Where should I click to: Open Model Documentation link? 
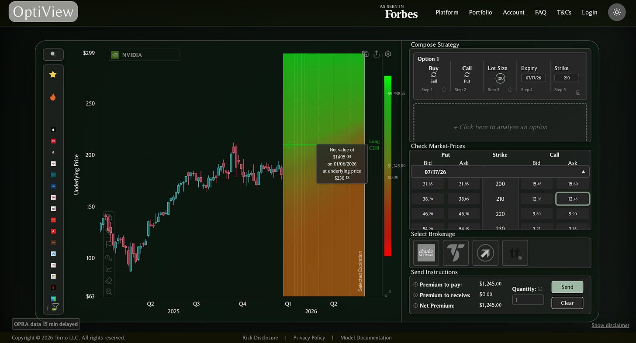pos(366,338)
